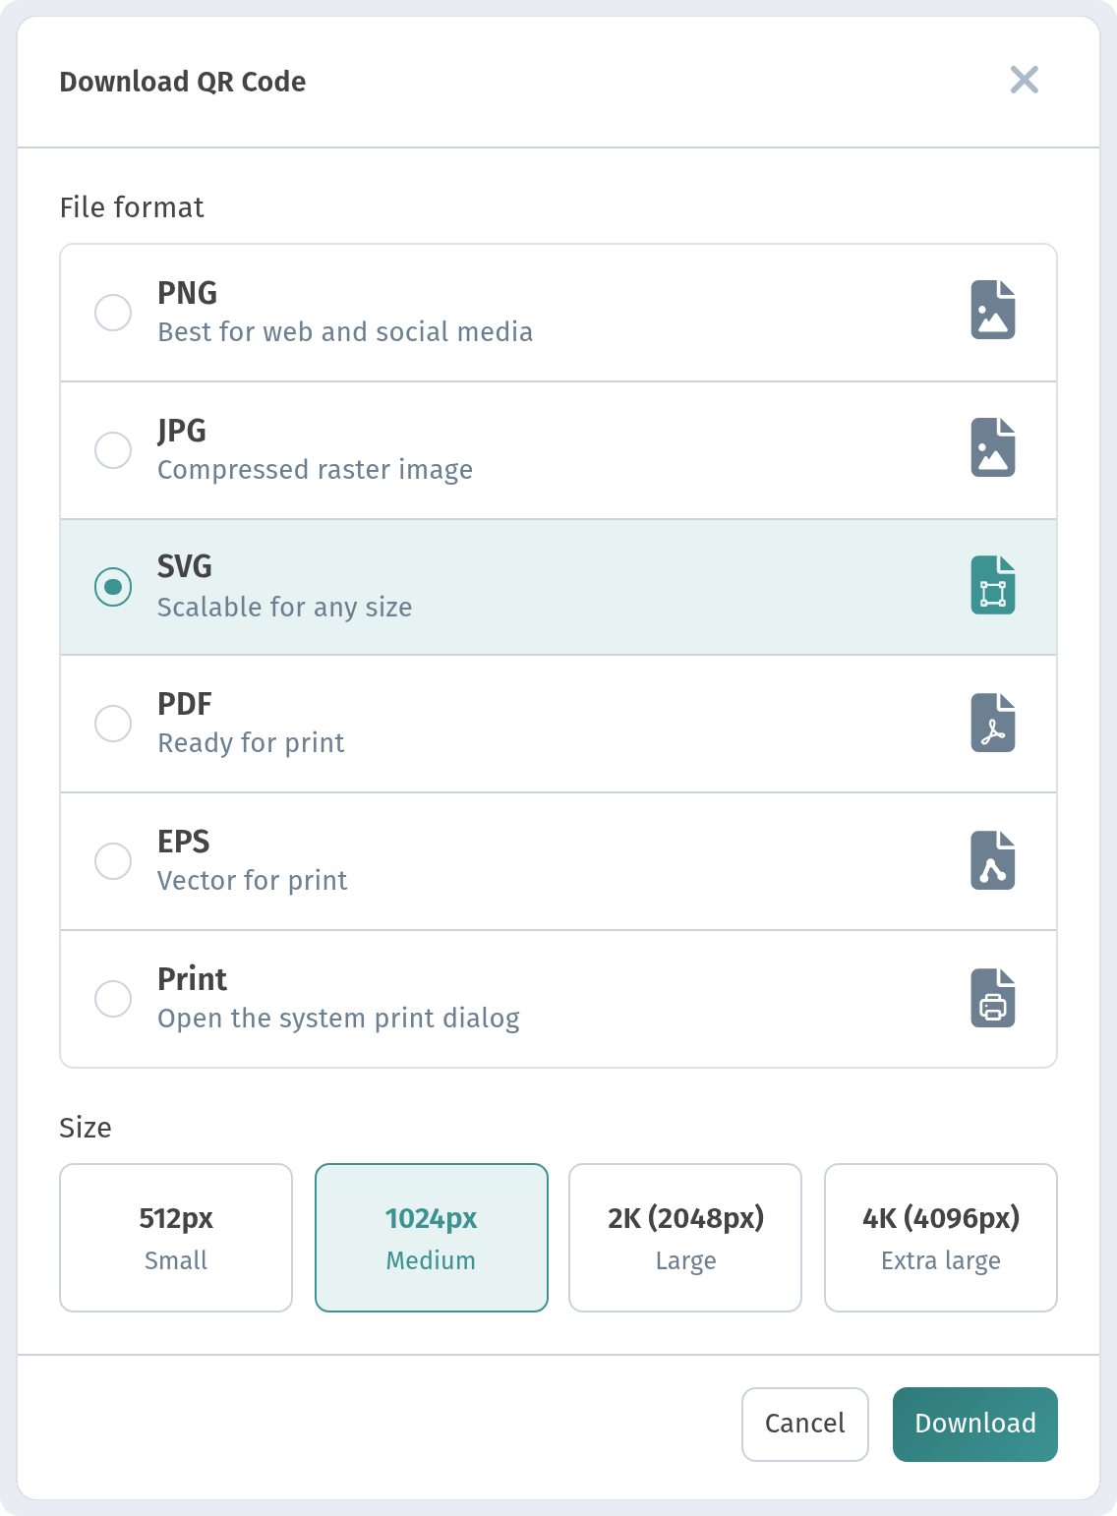Image resolution: width=1117 pixels, height=1516 pixels.
Task: Click the PDF document file icon
Action: tap(993, 723)
